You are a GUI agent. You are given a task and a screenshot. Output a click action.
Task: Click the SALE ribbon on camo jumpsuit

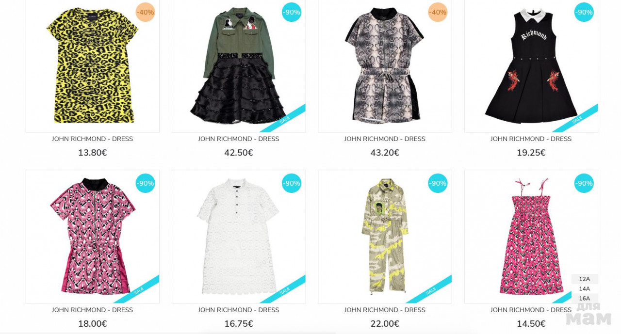point(430,290)
